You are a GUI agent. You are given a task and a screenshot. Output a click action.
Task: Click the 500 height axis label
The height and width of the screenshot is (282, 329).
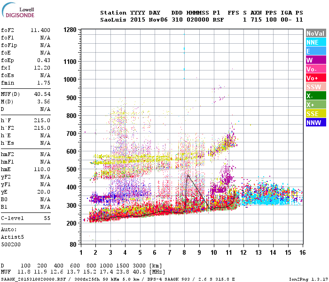click(x=71, y=169)
